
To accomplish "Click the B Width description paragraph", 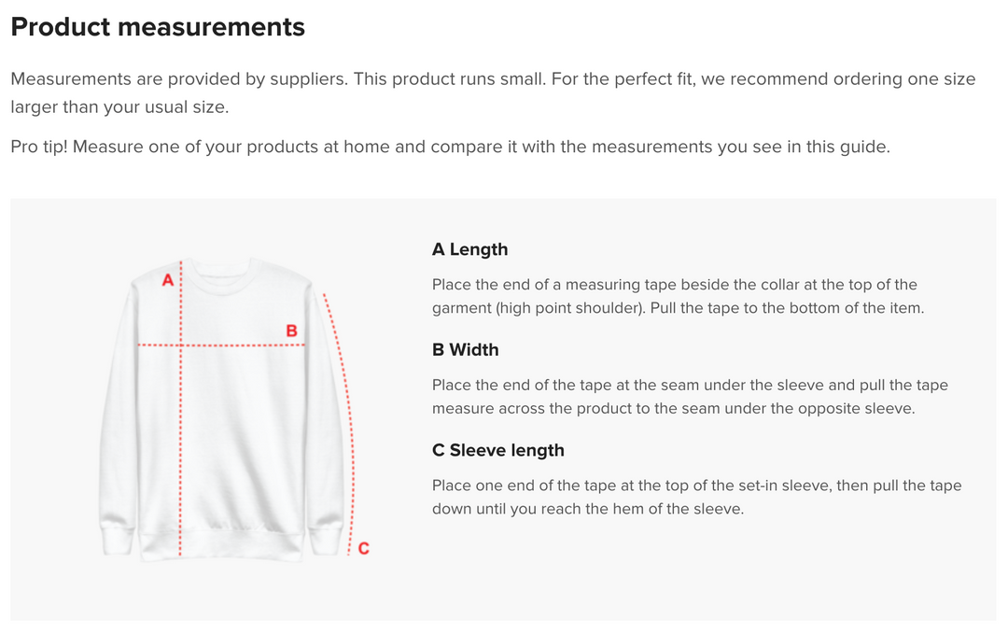I will coord(690,396).
